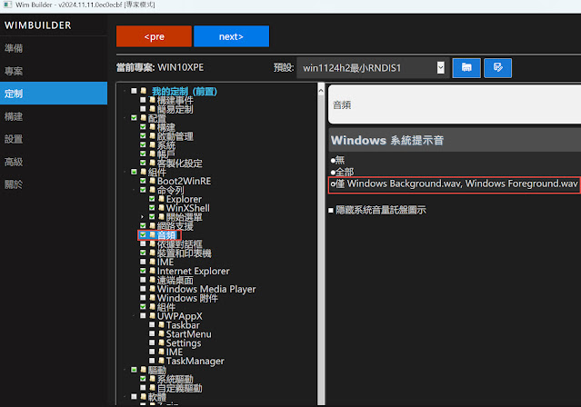Uncheck the 帳戶 checkbox

tap(143, 154)
